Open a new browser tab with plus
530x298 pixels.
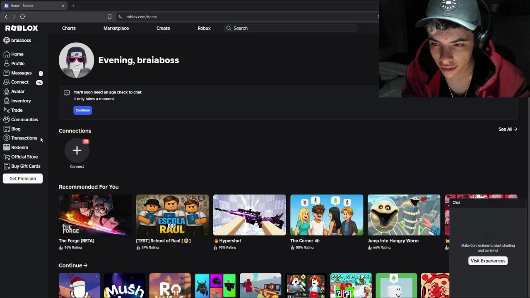coord(73,6)
